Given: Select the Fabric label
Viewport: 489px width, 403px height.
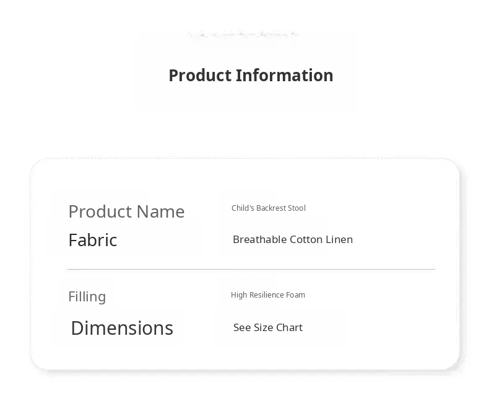Looking at the screenshot, I should [92, 240].
